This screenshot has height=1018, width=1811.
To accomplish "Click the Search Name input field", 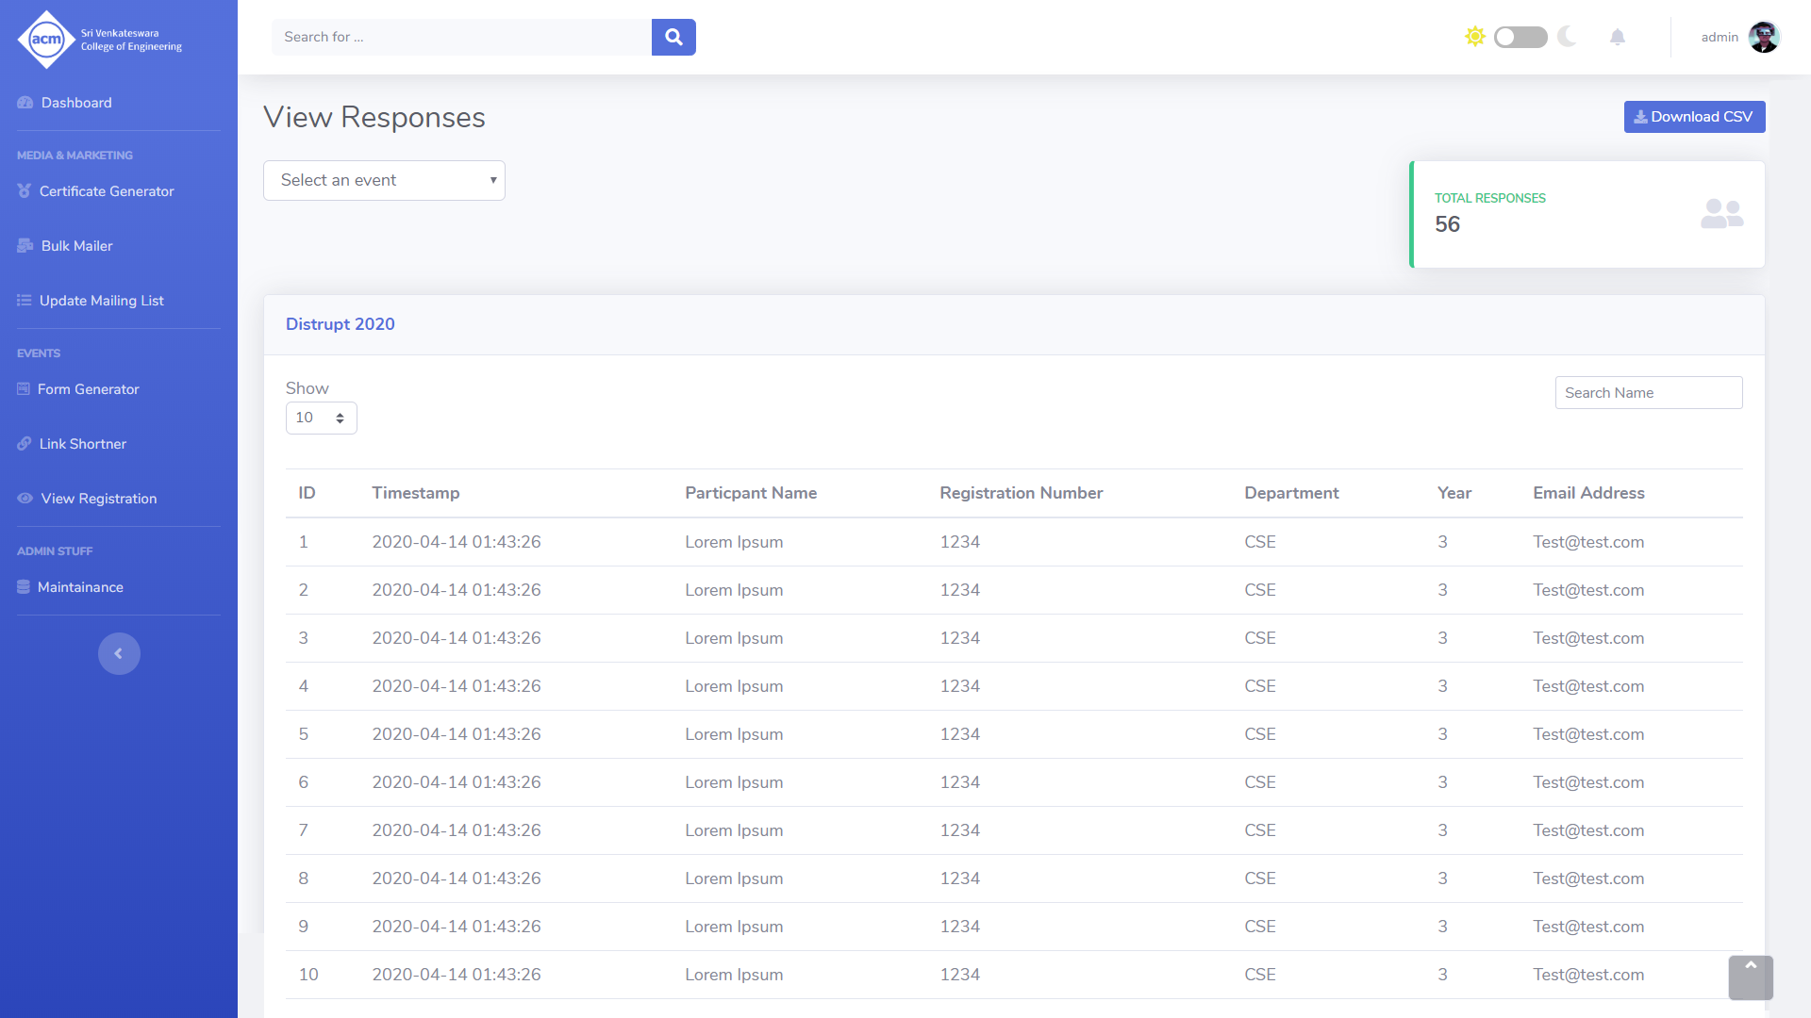I will 1648,393.
